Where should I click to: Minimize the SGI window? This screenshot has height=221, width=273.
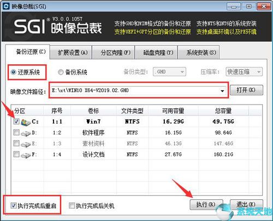[x=234, y=7]
